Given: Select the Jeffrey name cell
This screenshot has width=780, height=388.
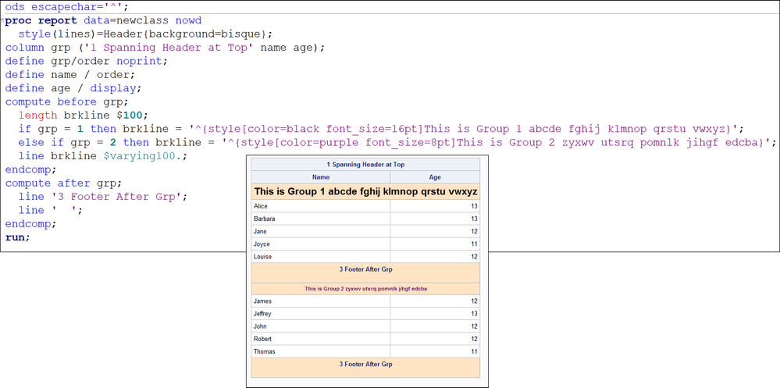Looking at the screenshot, I should (x=321, y=314).
